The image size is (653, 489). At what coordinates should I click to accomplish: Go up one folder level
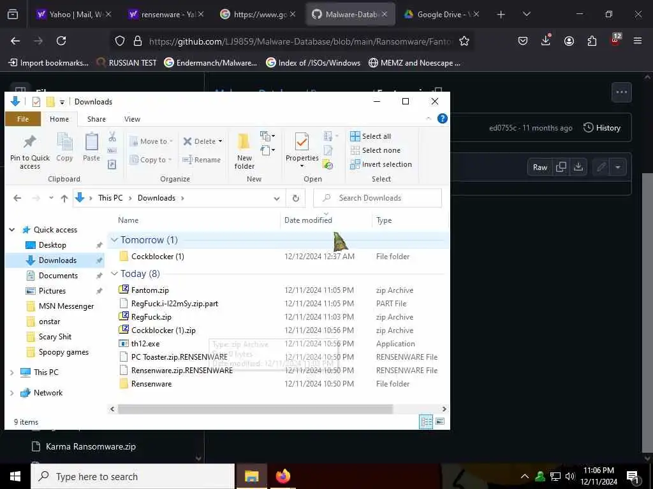64,199
